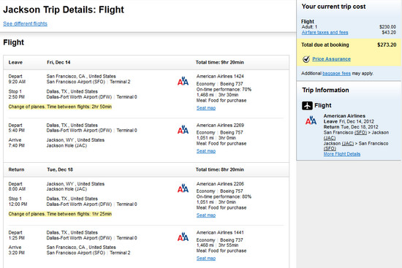Follow the baggage fees link
Screen dimensions: 402x268
[x=336, y=73]
